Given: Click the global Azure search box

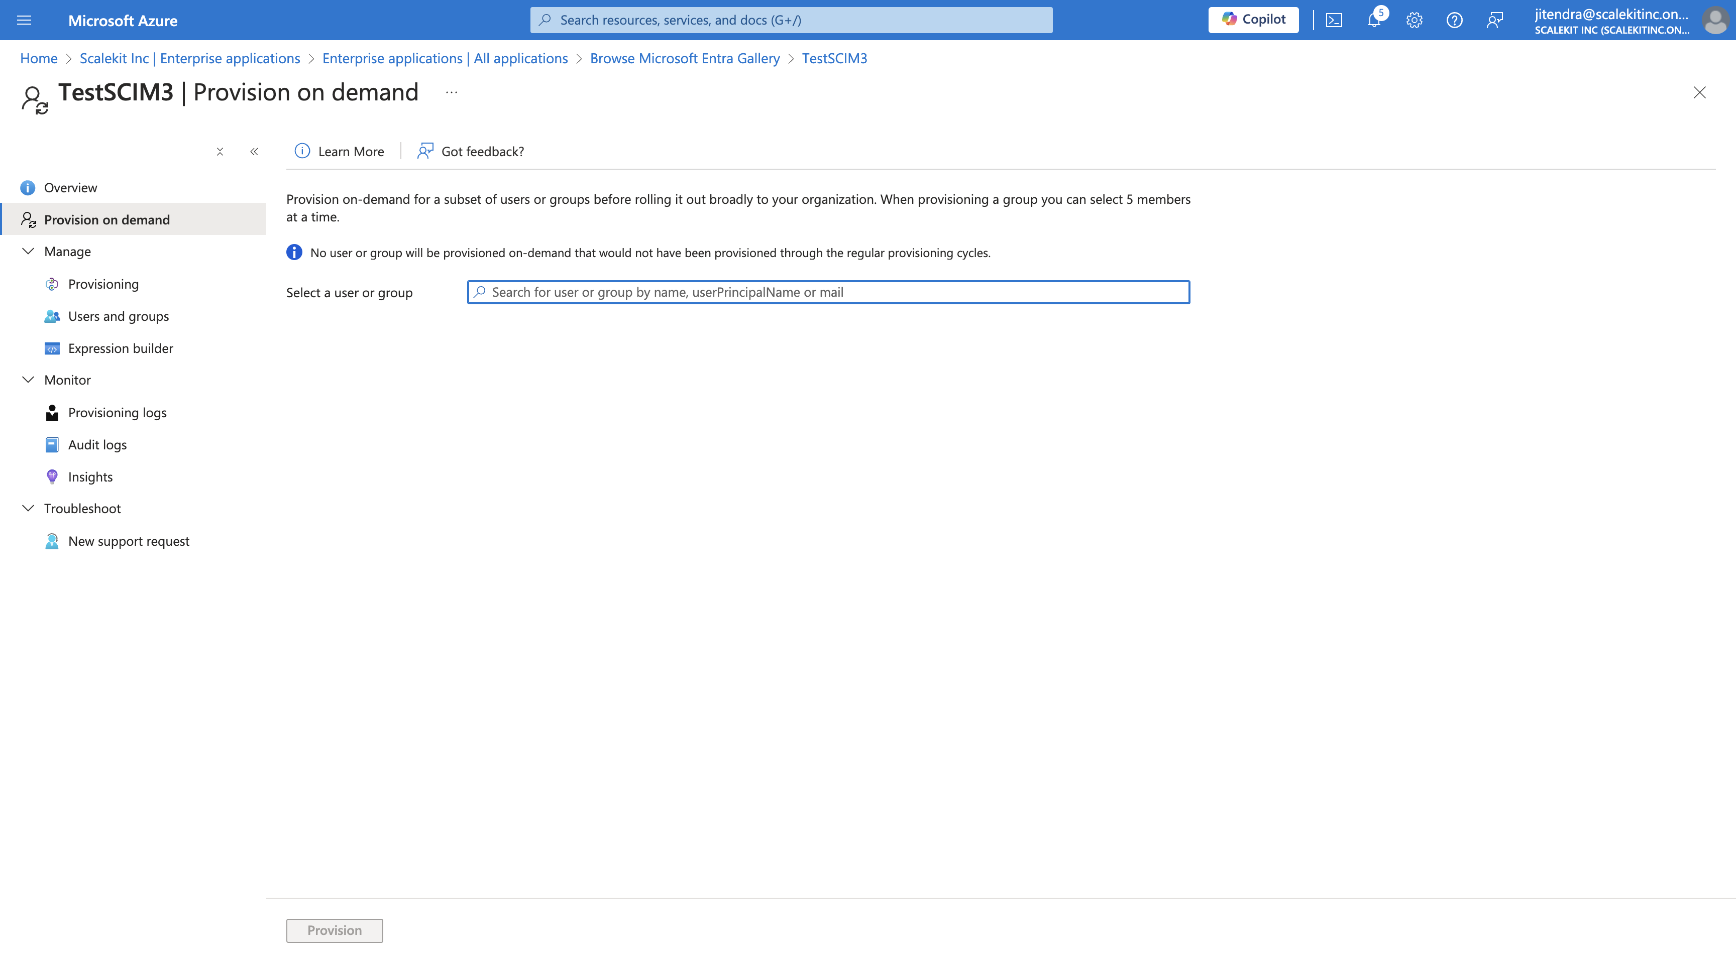Looking at the screenshot, I should click(x=791, y=20).
